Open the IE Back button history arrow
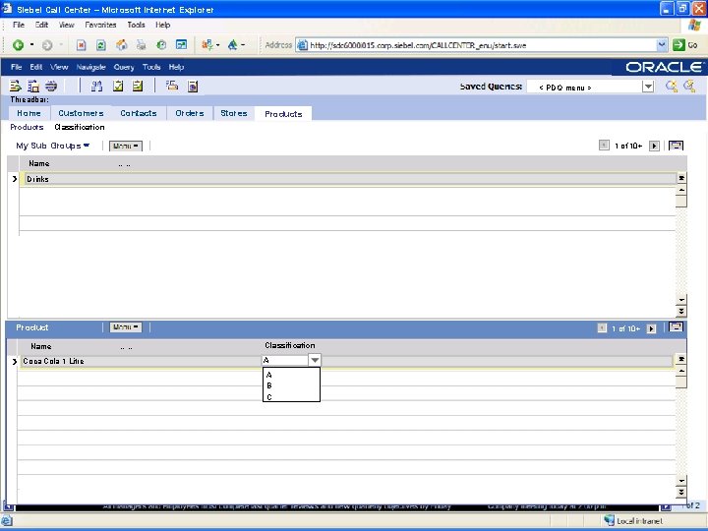The image size is (708, 531). (31, 44)
